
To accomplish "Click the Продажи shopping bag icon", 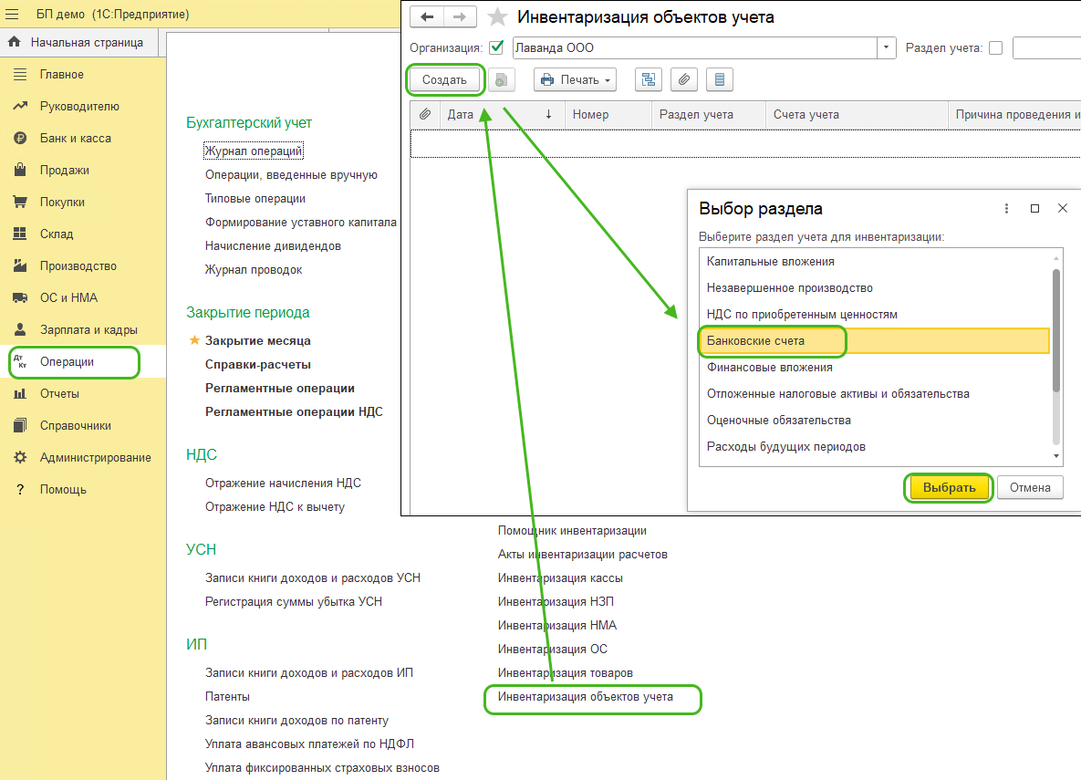I will click(x=20, y=170).
